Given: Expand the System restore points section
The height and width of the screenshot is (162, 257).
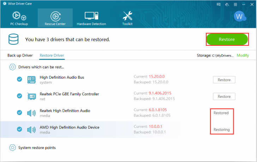Looking at the screenshot, I should [x=12, y=148].
